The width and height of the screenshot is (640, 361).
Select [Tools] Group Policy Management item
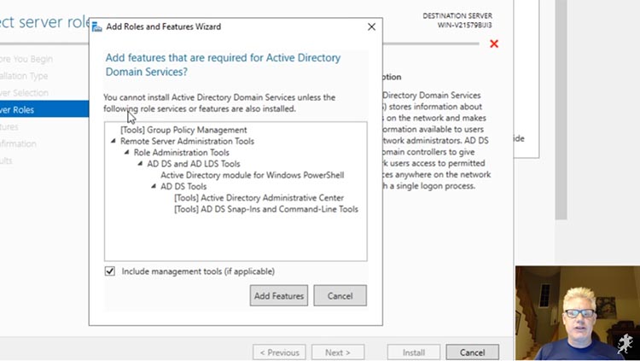click(183, 130)
